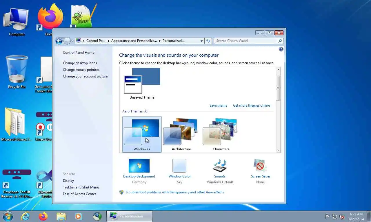Image resolution: width=371 pixels, height=222 pixels.
Task: Click the Appearance and Personalization breadcrumb
Action: (134, 41)
